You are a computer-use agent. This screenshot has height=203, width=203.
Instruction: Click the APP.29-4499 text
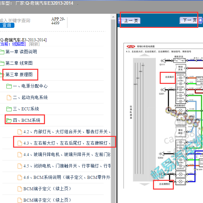coord(58,21)
